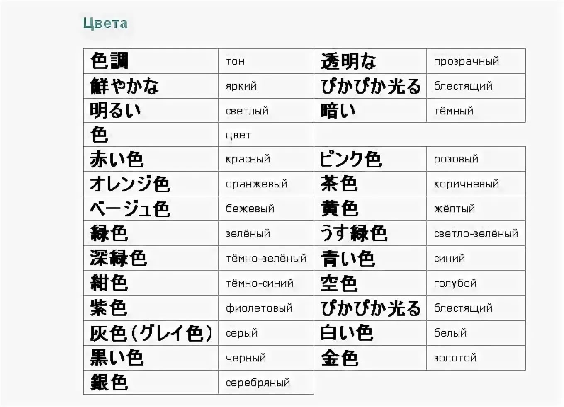Select the word коричневый
Viewport: 564px width, 407px height.
[467, 184]
